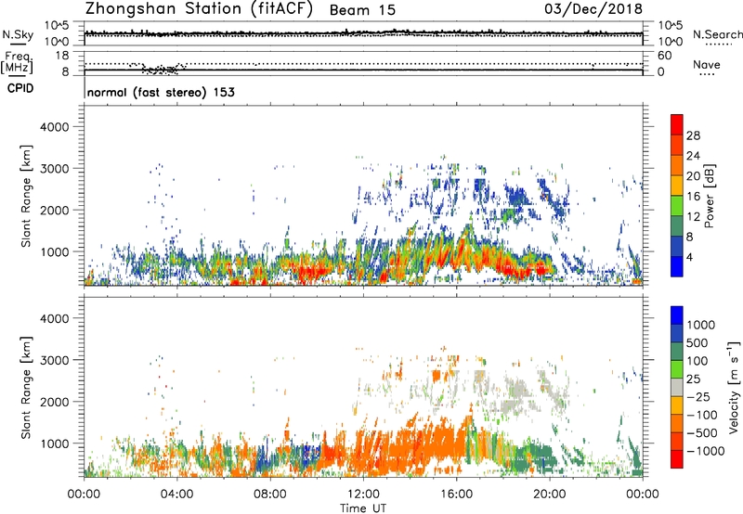743x514 pixels.
Task: Click the "08:00" time tick label
Action: (x=269, y=495)
